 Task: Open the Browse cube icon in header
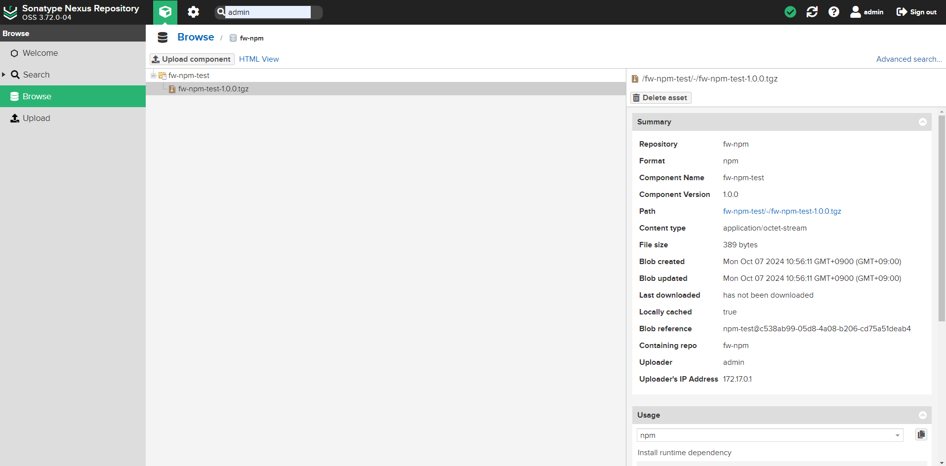[165, 12]
